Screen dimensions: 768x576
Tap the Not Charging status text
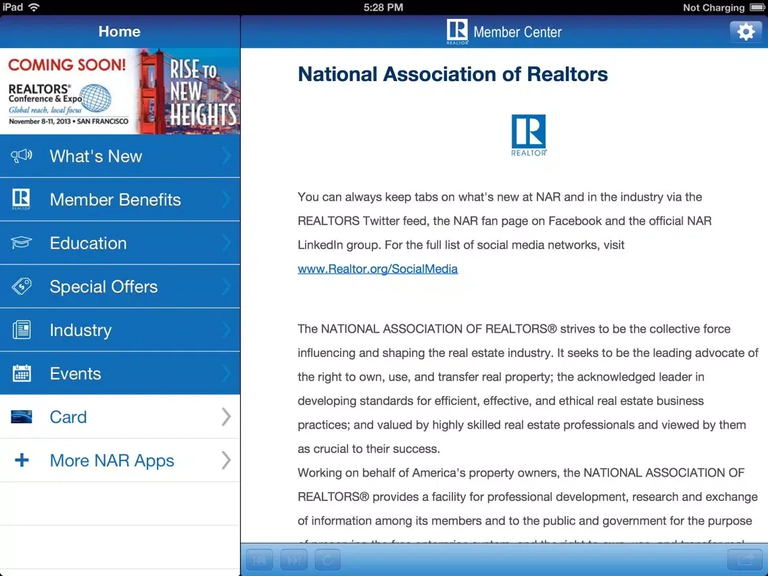pos(714,7)
